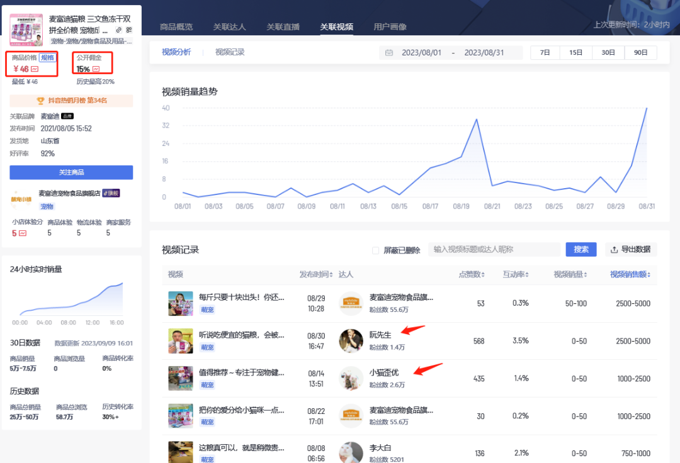
Task: Open the creator avatar for 阮先生
Action: coord(351,341)
